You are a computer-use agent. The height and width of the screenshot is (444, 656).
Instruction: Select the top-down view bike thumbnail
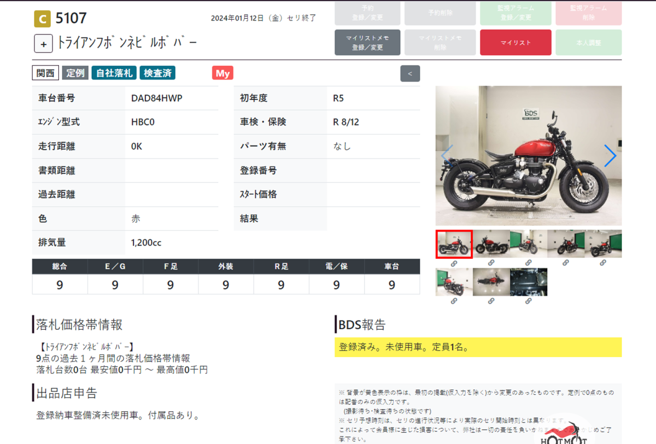coord(491,282)
